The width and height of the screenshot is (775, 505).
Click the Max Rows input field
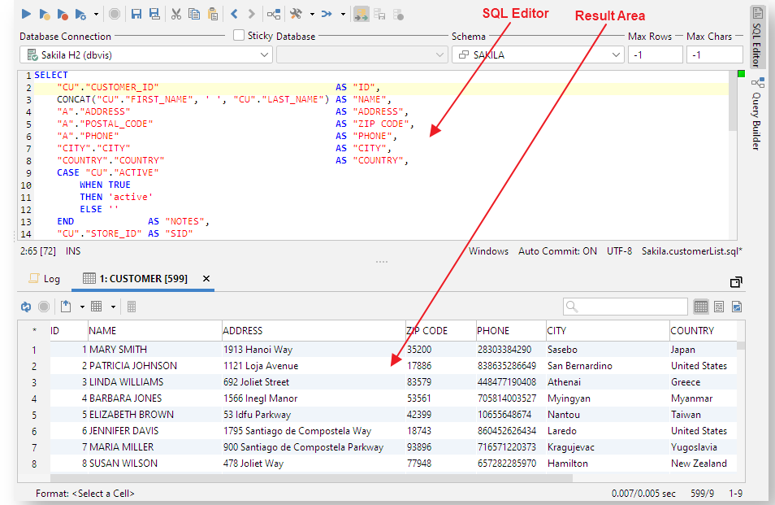coord(655,54)
